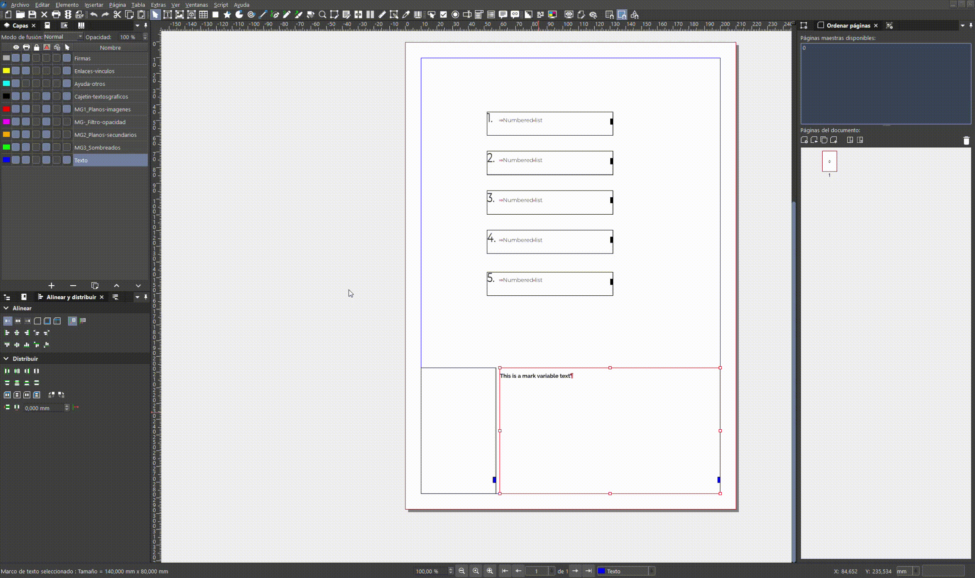This screenshot has width=975, height=578.
Task: Select the Polygon star tool
Action: tap(227, 15)
